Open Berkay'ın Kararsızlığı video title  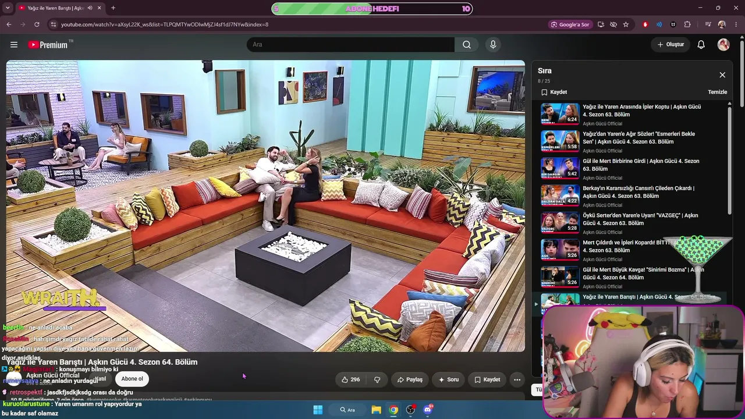[638, 192]
